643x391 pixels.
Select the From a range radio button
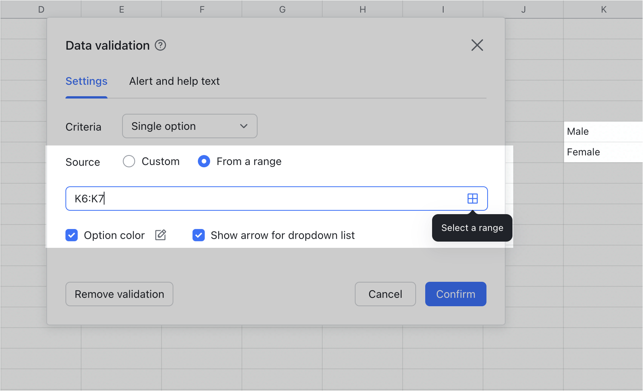pyautogui.click(x=204, y=161)
